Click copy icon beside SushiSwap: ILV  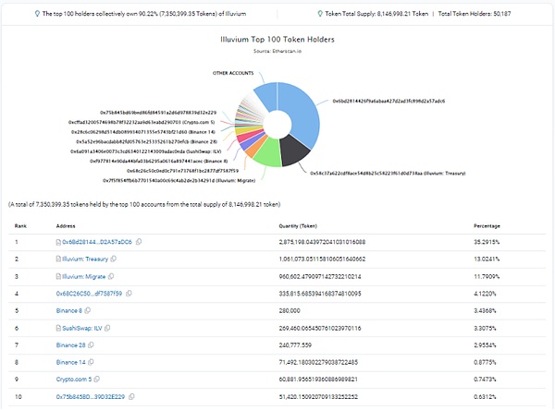pyautogui.click(x=109, y=328)
